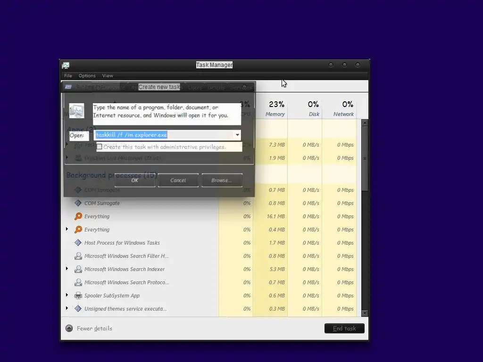
Task: Click Host Process for Windows Tasks icon
Action: [x=78, y=243]
